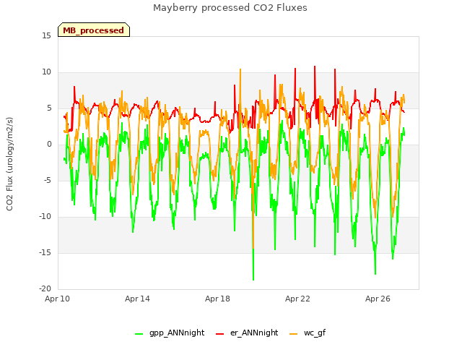Toggle the er_ANNnight legend entry

(x=247, y=333)
